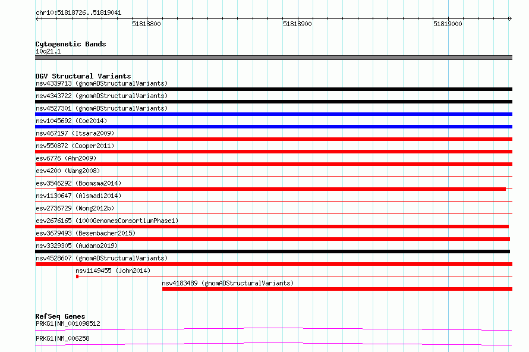This screenshot has width=529, height=352.
Task: Click the small red square starting nsv1149455
Action: coord(77,276)
